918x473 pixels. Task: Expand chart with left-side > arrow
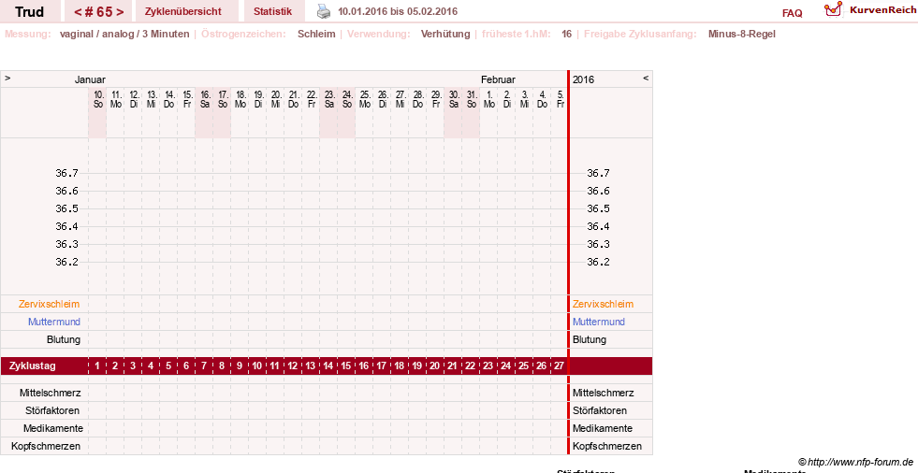tap(7, 78)
